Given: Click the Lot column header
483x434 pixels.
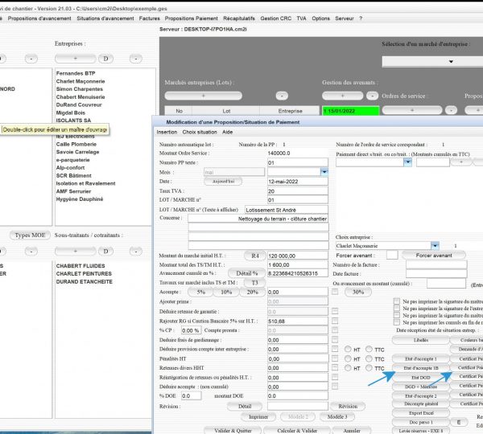Looking at the screenshot, I should [226, 111].
